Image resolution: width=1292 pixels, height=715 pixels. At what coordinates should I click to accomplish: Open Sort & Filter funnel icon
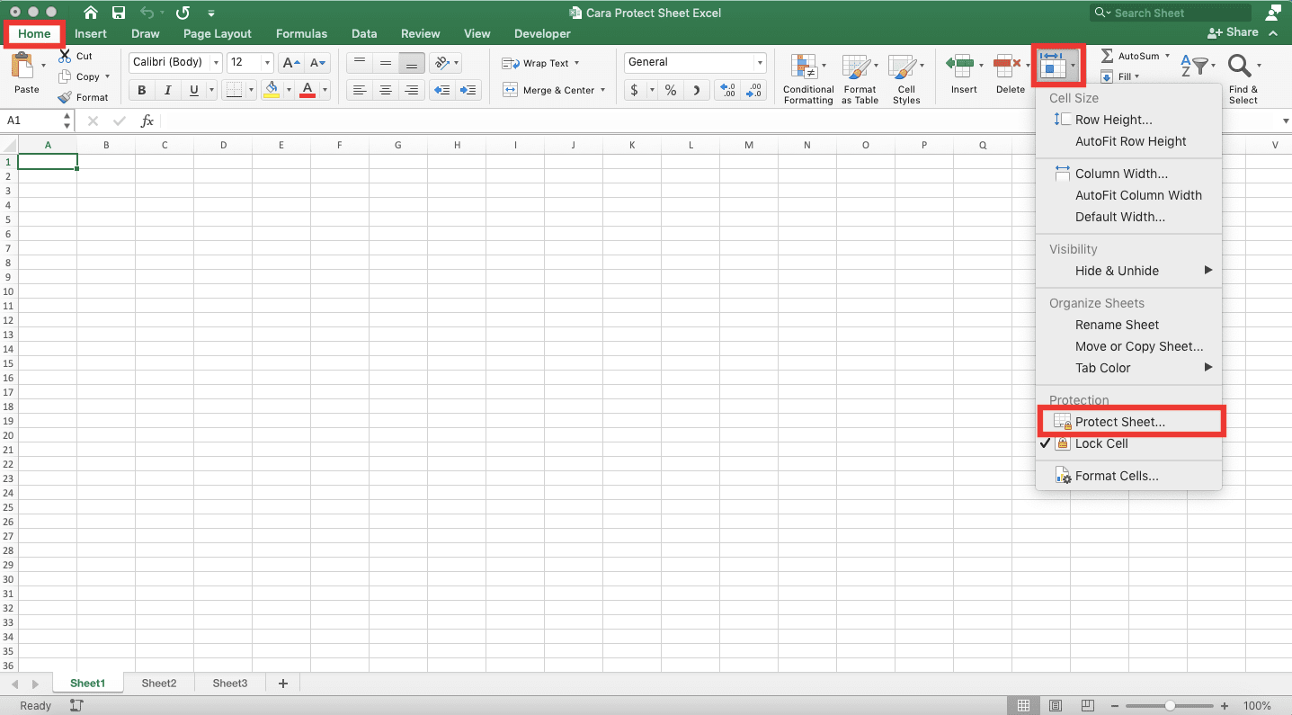pos(1197,66)
